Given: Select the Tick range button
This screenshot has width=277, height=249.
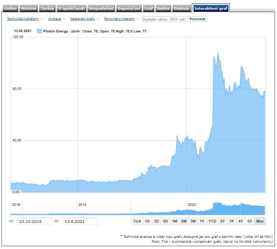Looking at the screenshot, I should click(137, 221).
